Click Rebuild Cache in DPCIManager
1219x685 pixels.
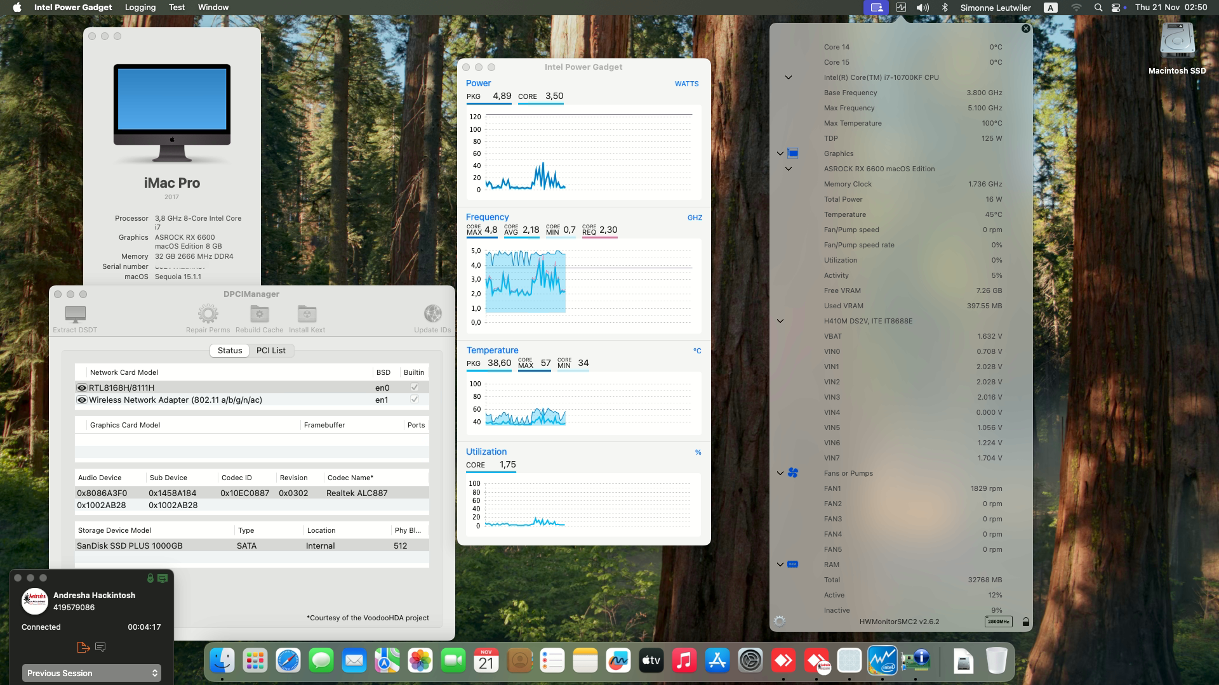pyautogui.click(x=259, y=319)
